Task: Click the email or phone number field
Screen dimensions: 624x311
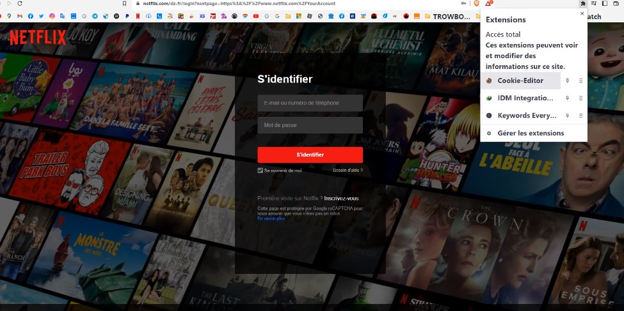Action: click(310, 103)
